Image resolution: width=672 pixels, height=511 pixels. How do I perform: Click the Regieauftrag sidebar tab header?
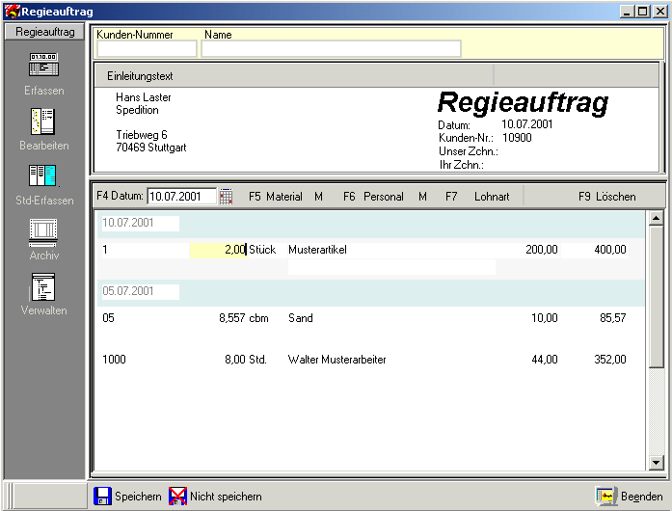[x=44, y=32]
